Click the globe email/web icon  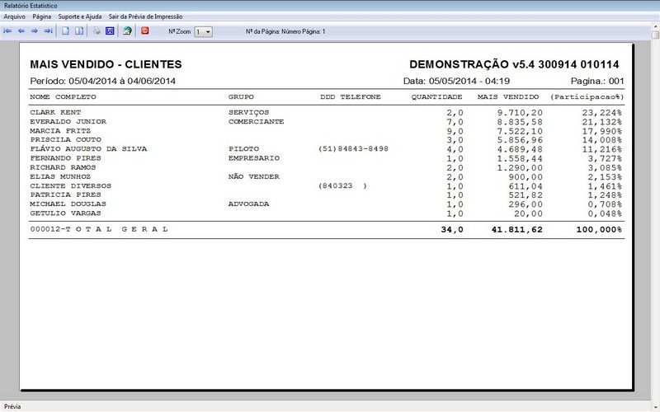pos(127,31)
